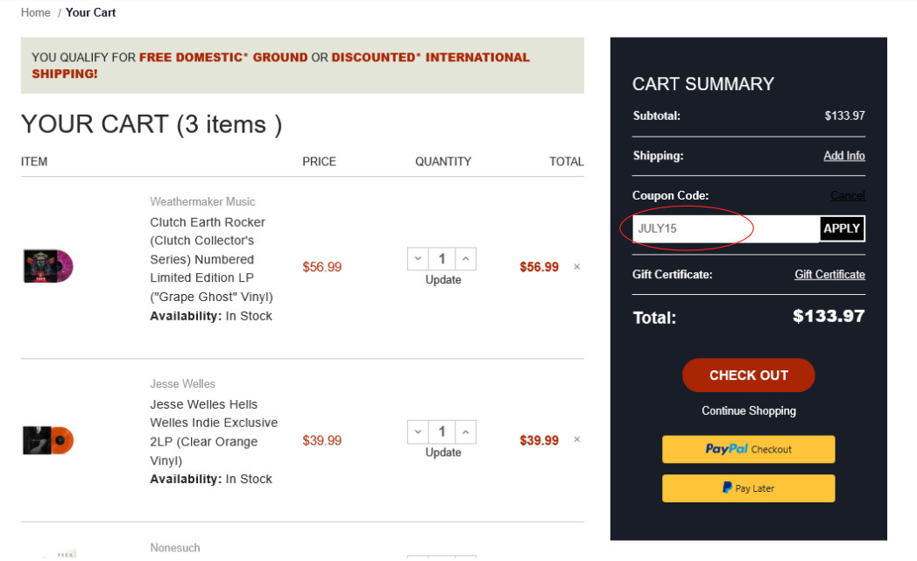
Task: Click the $39.99 line total for Jesse Welles
Action: [540, 440]
